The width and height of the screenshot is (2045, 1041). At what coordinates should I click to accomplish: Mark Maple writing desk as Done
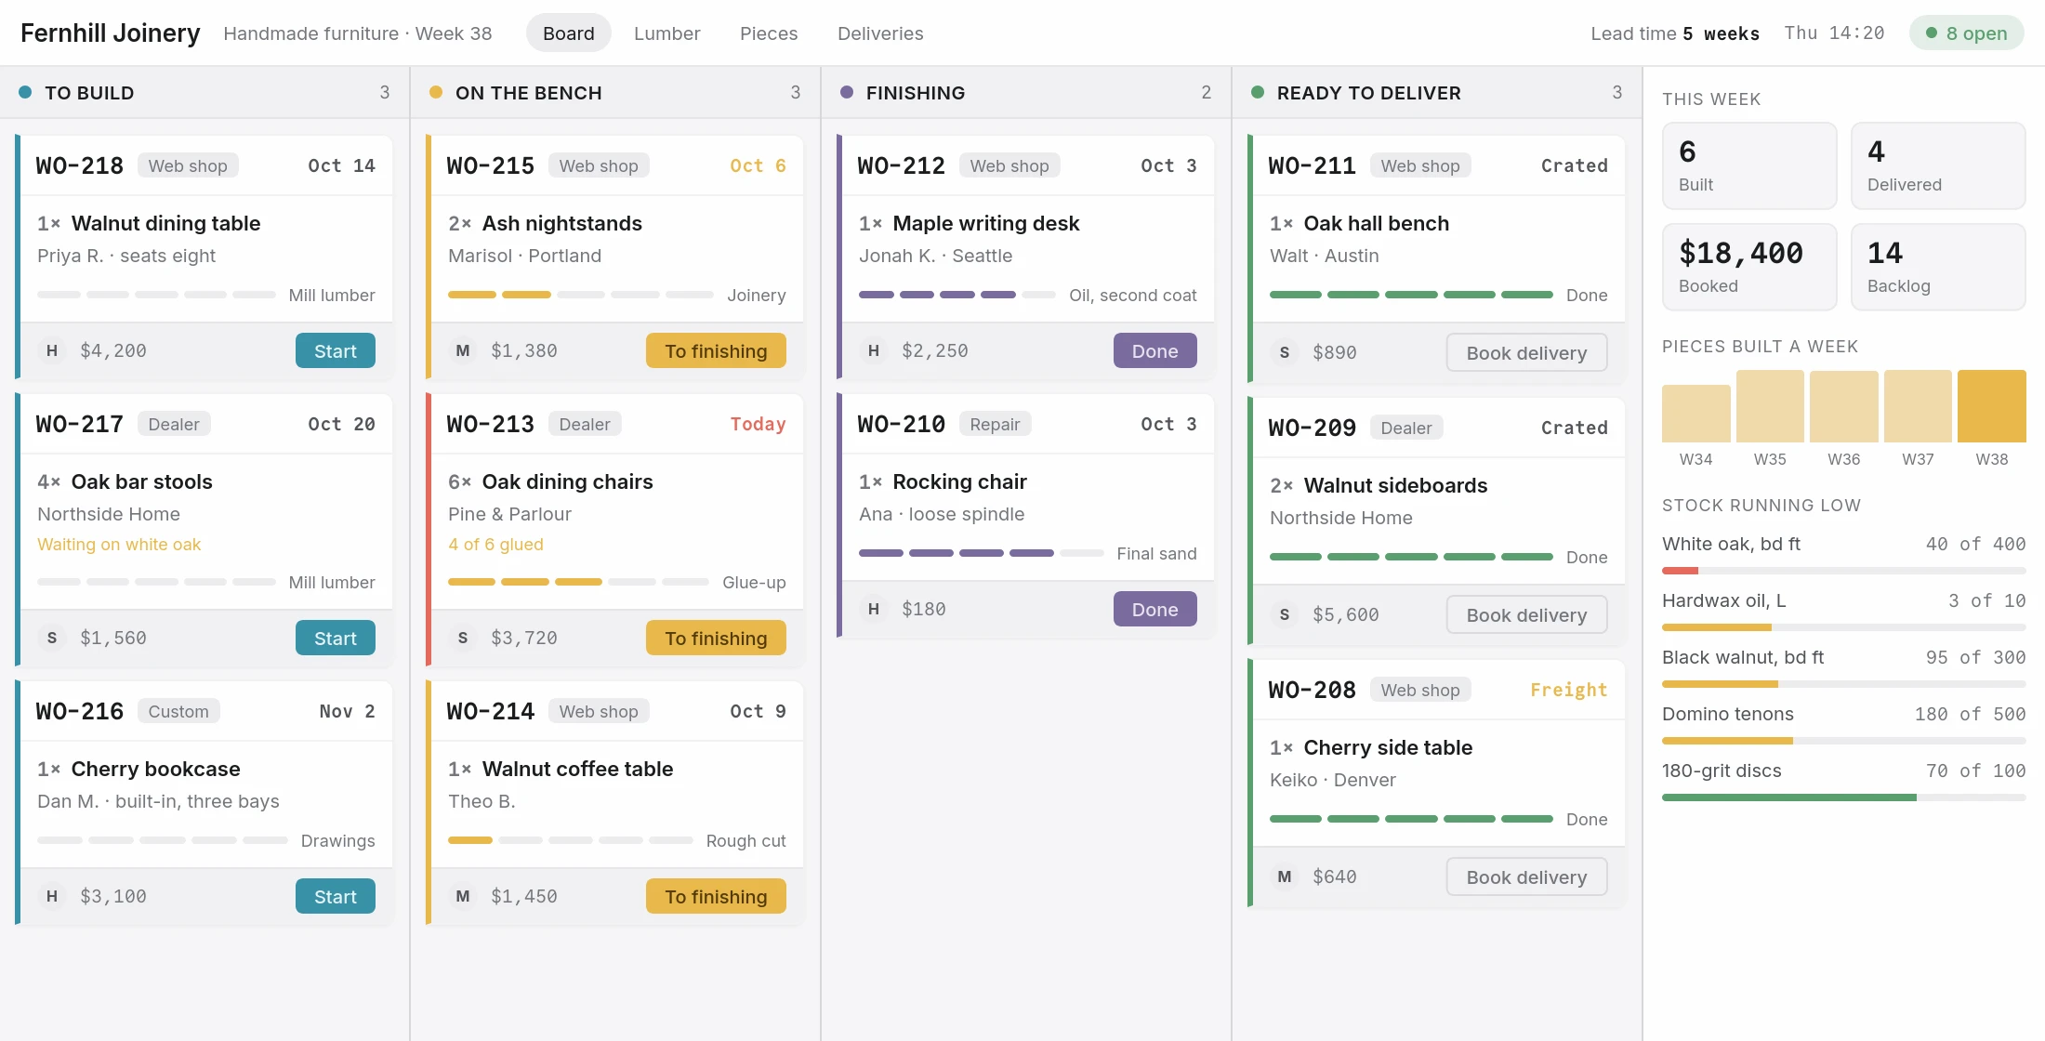1155,350
